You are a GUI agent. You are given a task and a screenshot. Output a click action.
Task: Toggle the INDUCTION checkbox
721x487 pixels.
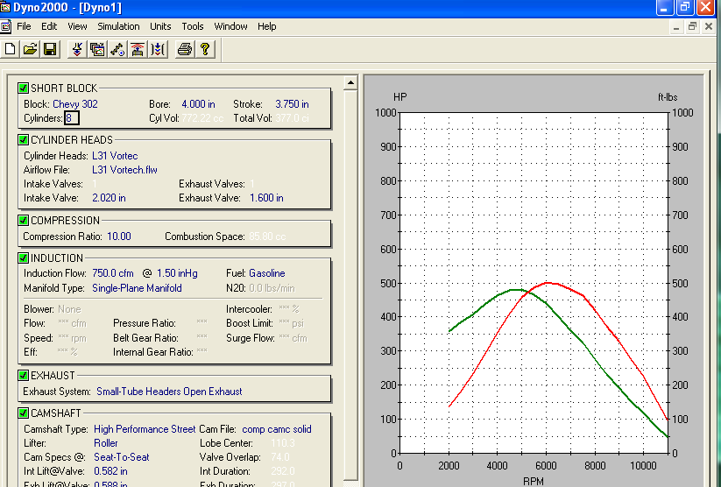pyautogui.click(x=23, y=258)
